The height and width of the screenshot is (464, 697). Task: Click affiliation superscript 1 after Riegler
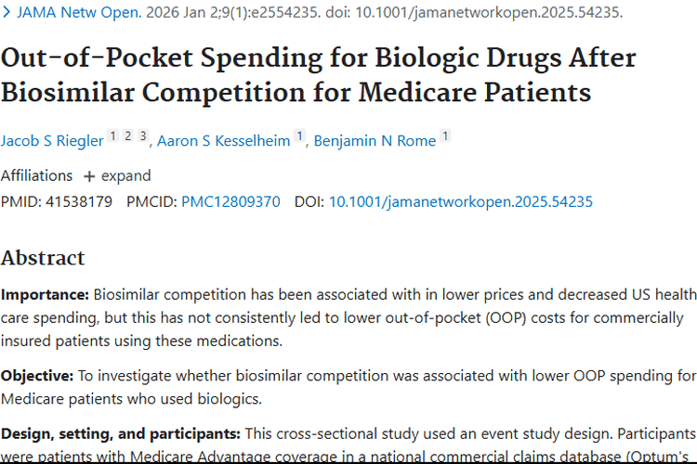(x=113, y=136)
